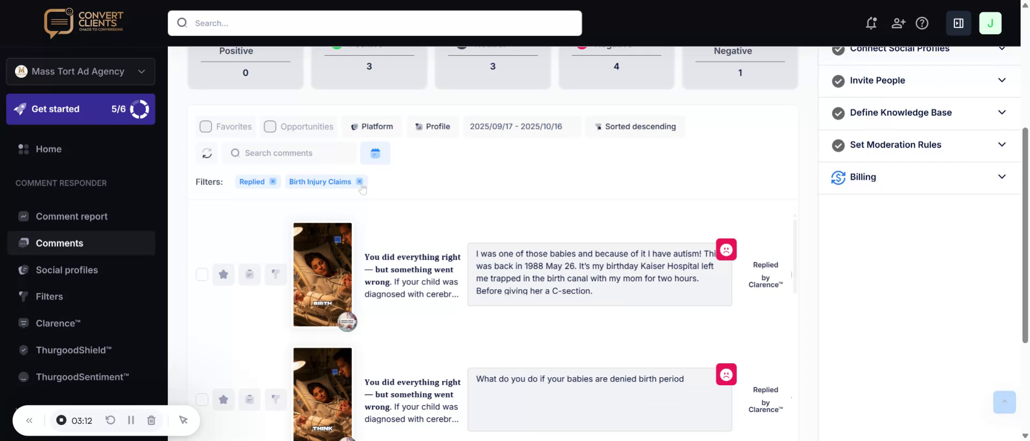Click the page vertical scrollbar
The width and height of the screenshot is (1030, 441).
coord(1025,235)
